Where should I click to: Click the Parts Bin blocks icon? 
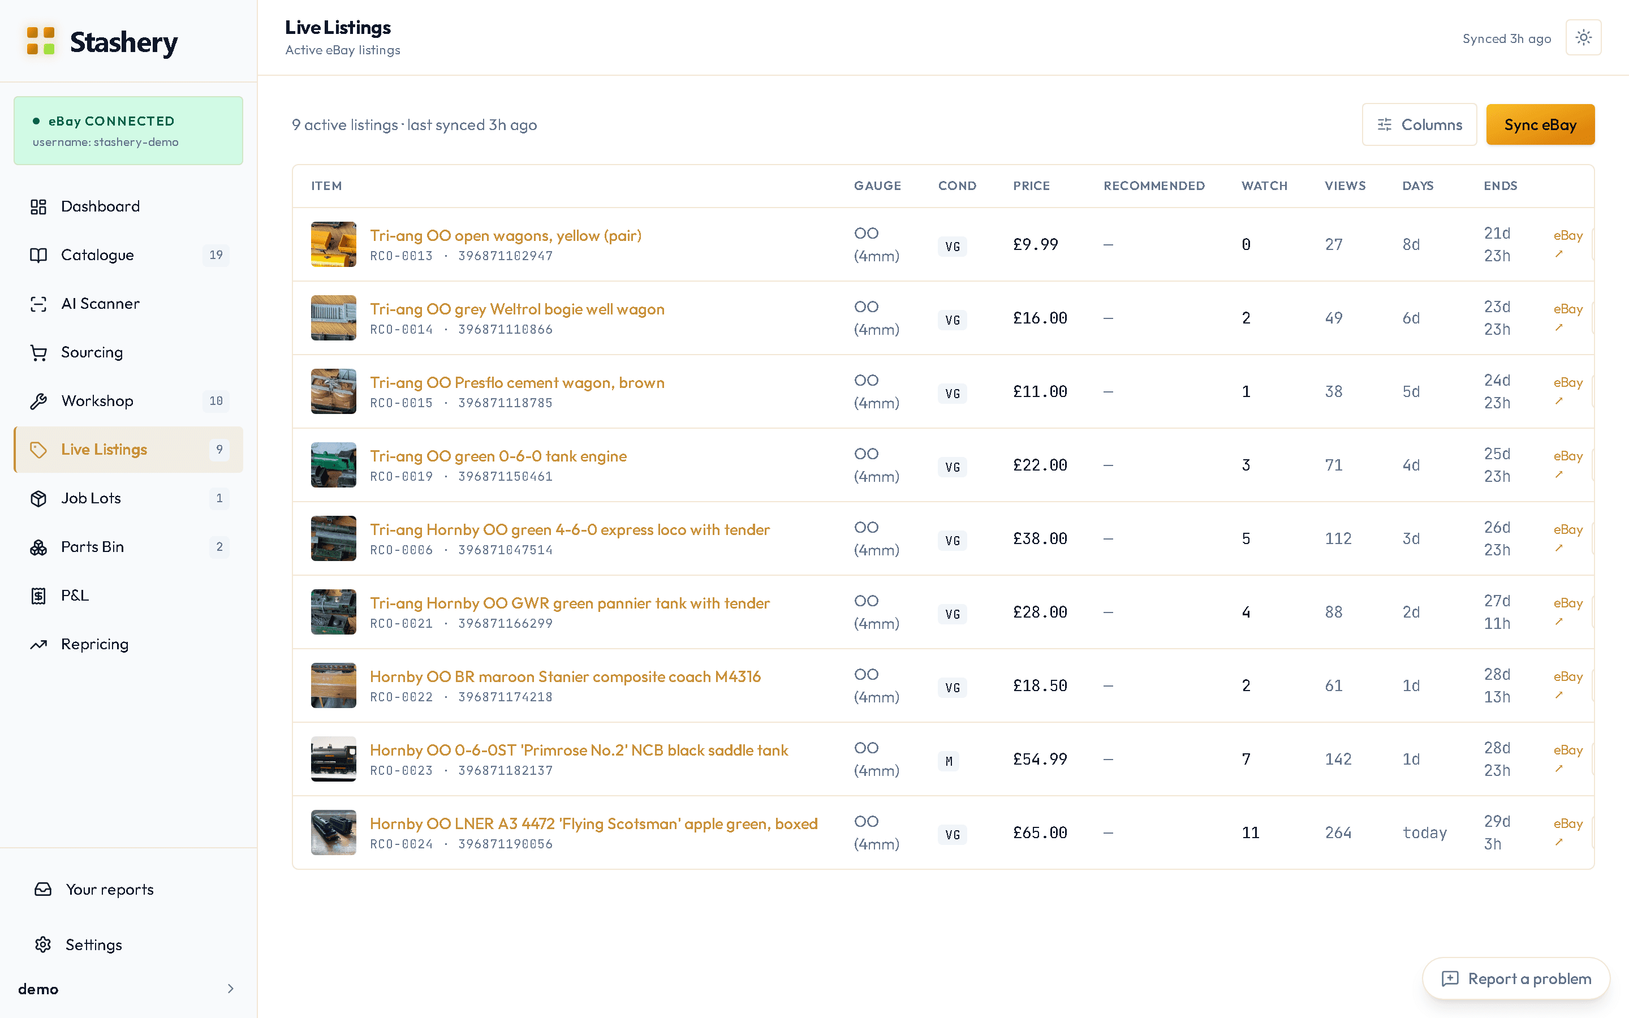point(38,547)
